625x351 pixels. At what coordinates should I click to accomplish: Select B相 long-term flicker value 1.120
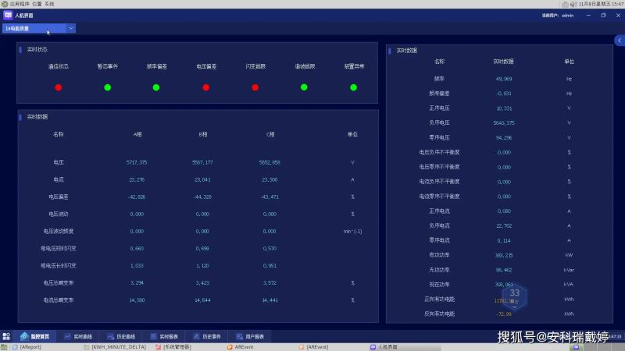point(202,265)
